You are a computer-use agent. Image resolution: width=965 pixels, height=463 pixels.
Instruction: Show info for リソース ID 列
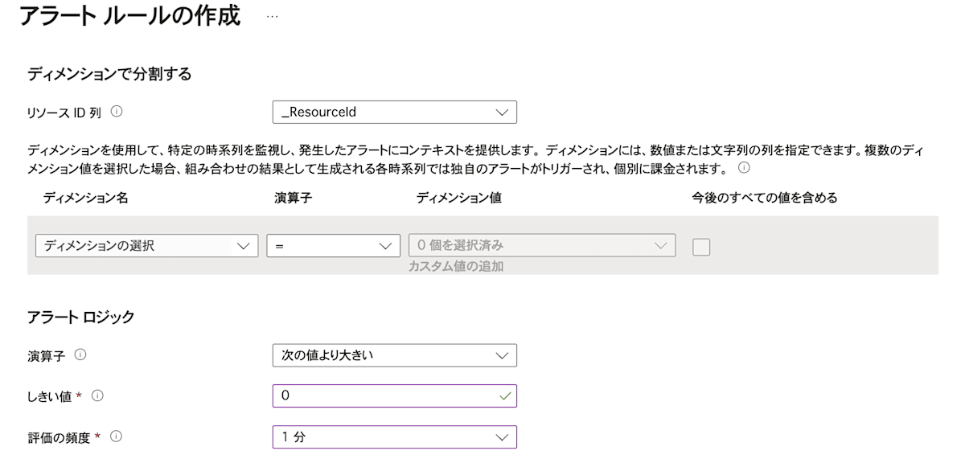pyautogui.click(x=117, y=112)
